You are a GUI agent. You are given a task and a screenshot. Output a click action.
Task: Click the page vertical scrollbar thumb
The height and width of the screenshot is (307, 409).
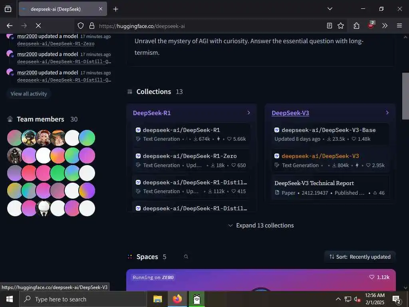coord(405,96)
